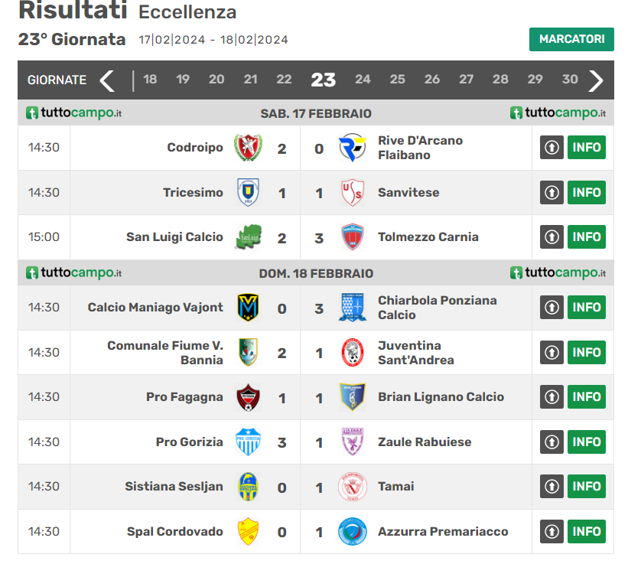Click upload arrow icon for Spal Cordovado match

coord(552,531)
